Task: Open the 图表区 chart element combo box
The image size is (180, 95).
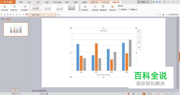Action: pos(127,6)
